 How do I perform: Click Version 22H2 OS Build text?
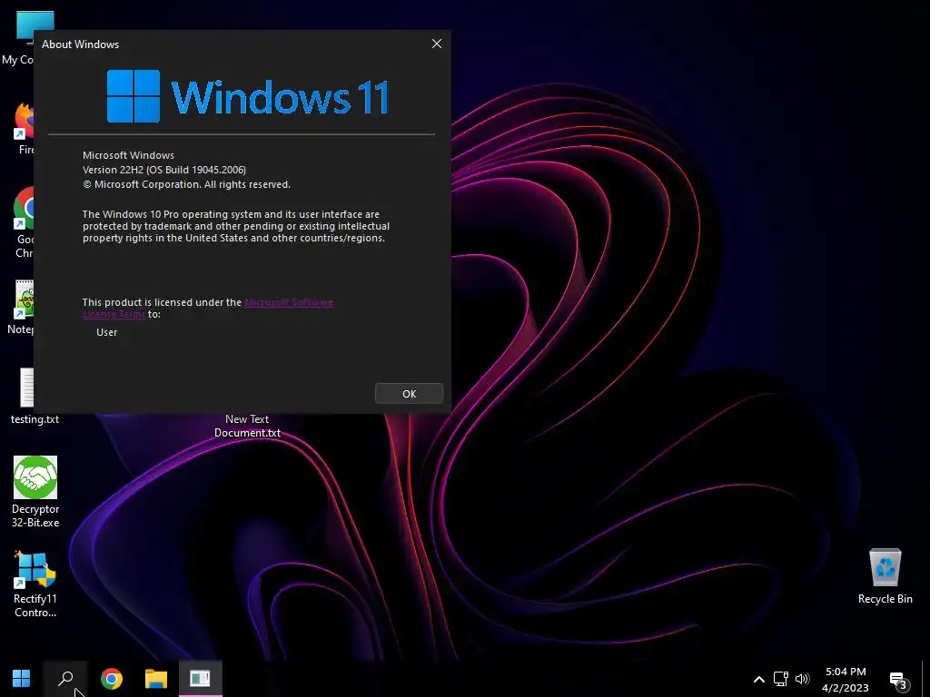click(x=164, y=170)
